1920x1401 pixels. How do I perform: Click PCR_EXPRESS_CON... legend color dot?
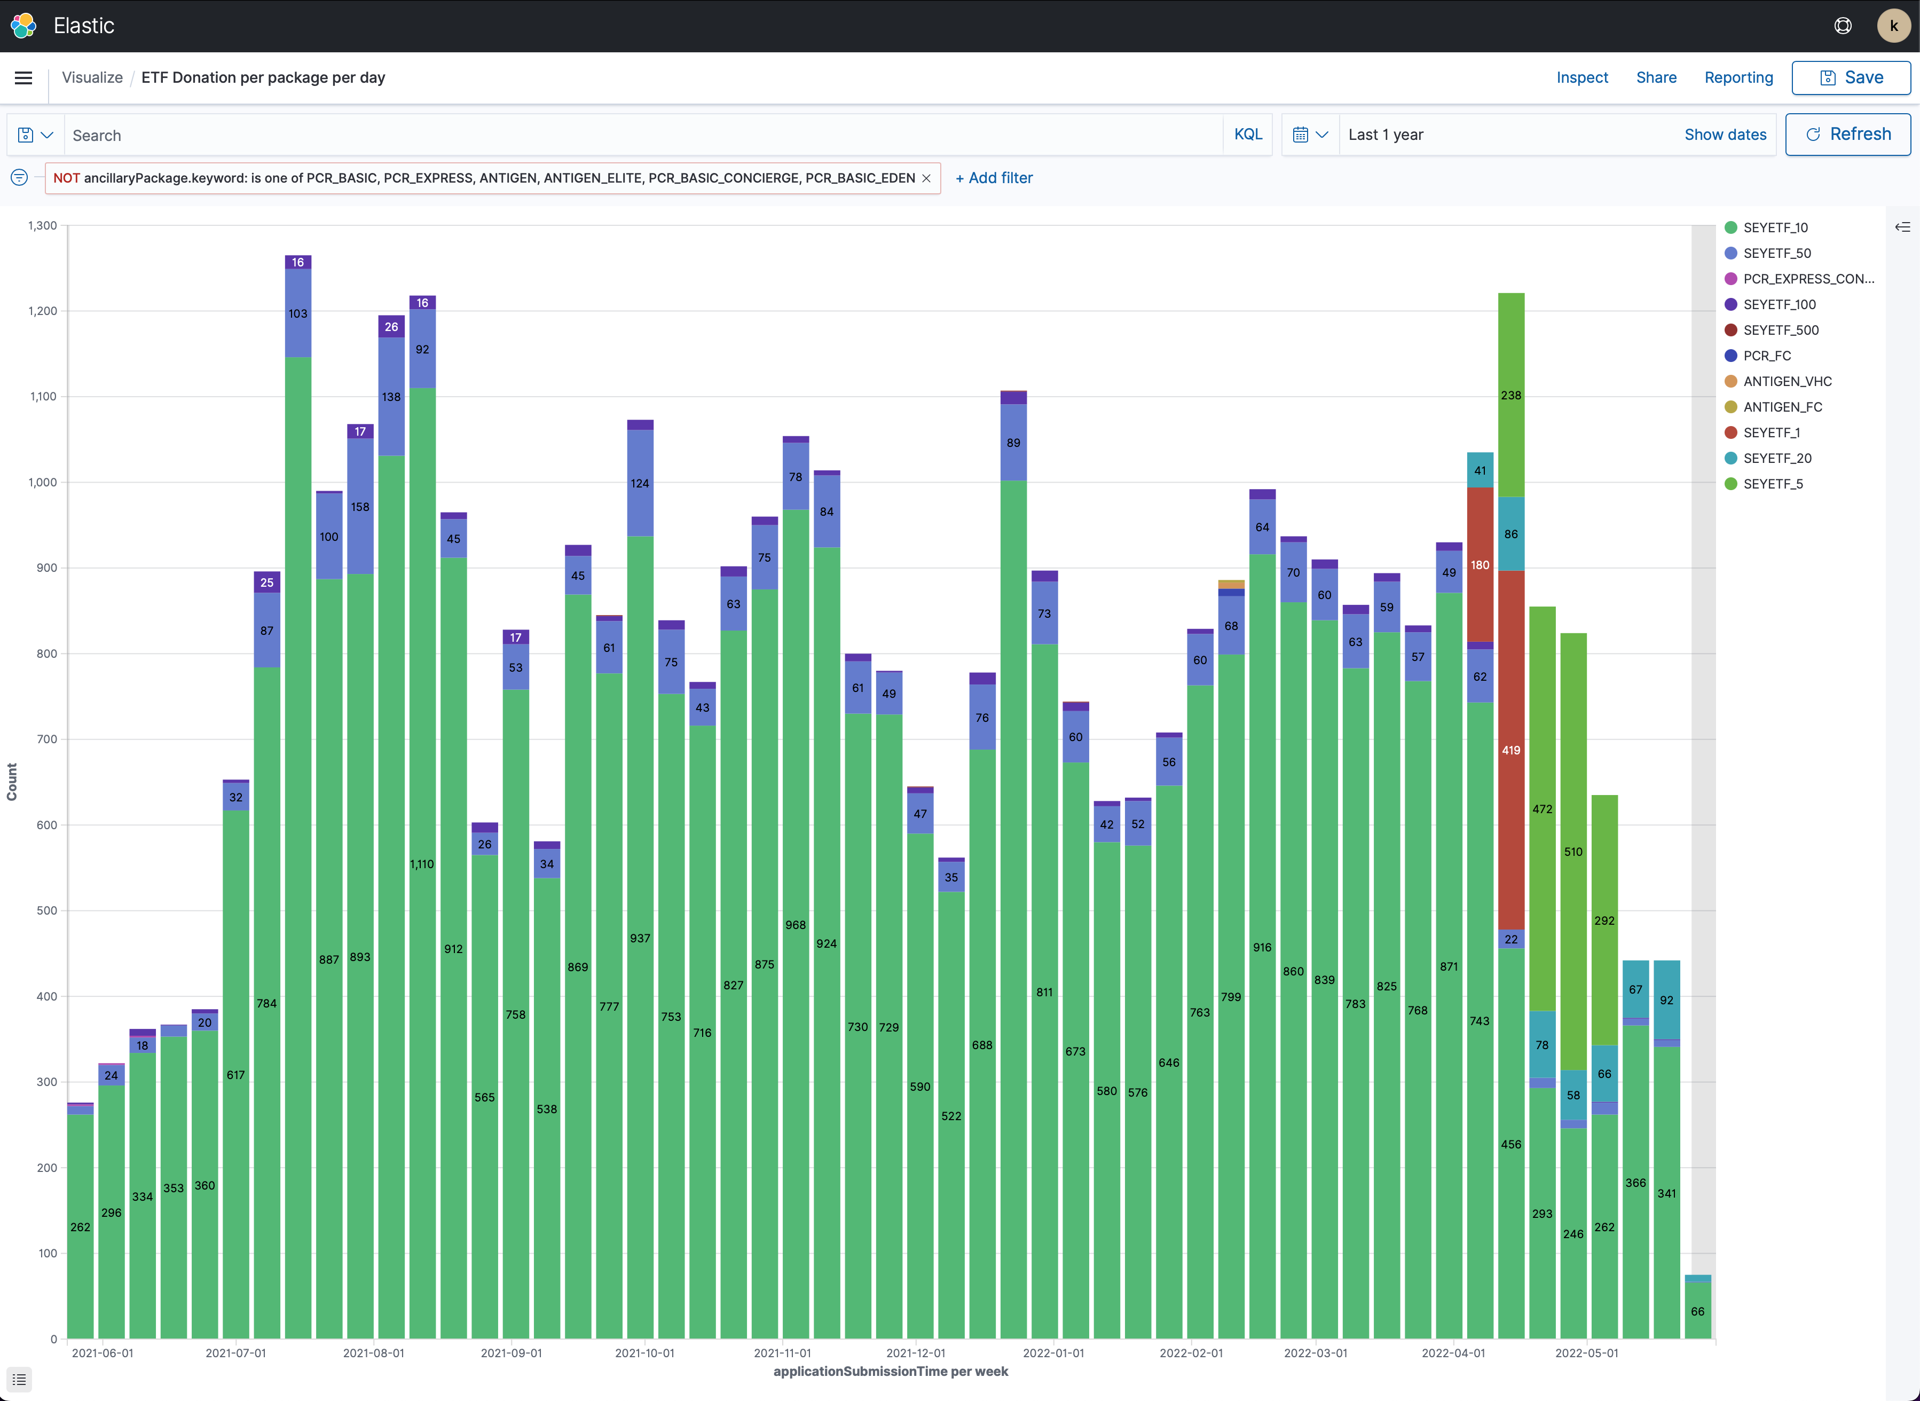1731,278
